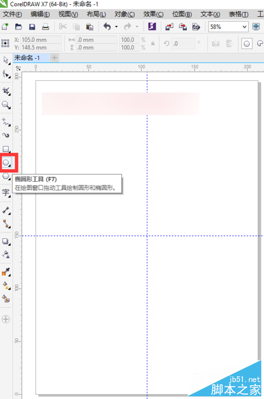
Task: Print the document
Action: pos(45,27)
